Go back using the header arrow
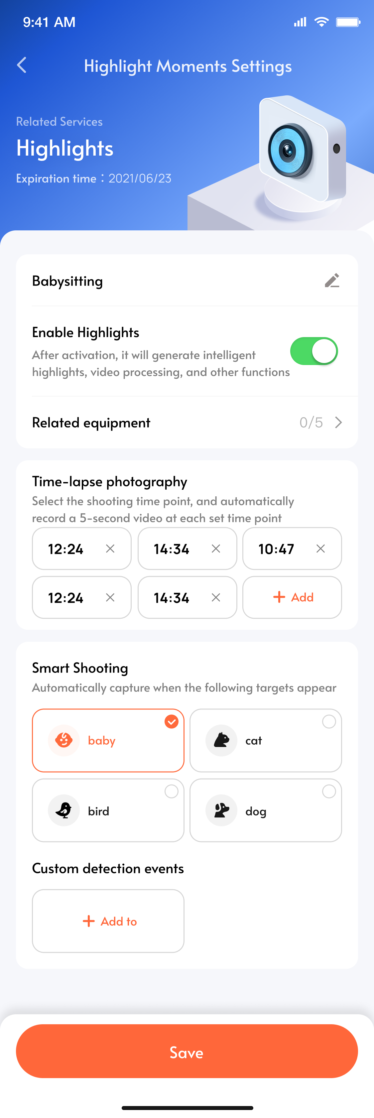374x1118 pixels. 22,65
